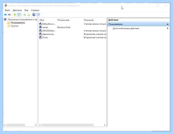Click the Дополнительные действия link
Image resolution: width=173 pixels, height=134 pixels.
tap(126, 28)
